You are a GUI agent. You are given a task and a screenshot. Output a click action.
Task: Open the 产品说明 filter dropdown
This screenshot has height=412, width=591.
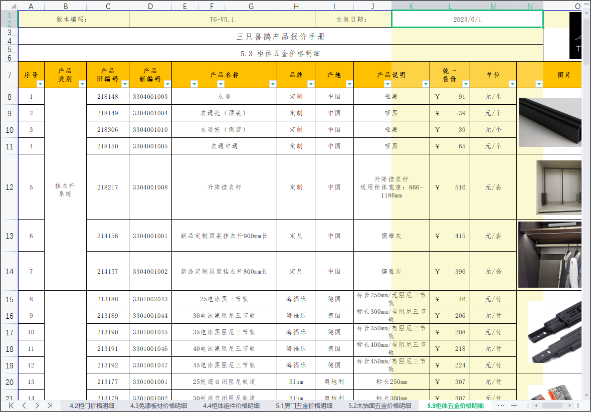coord(426,84)
